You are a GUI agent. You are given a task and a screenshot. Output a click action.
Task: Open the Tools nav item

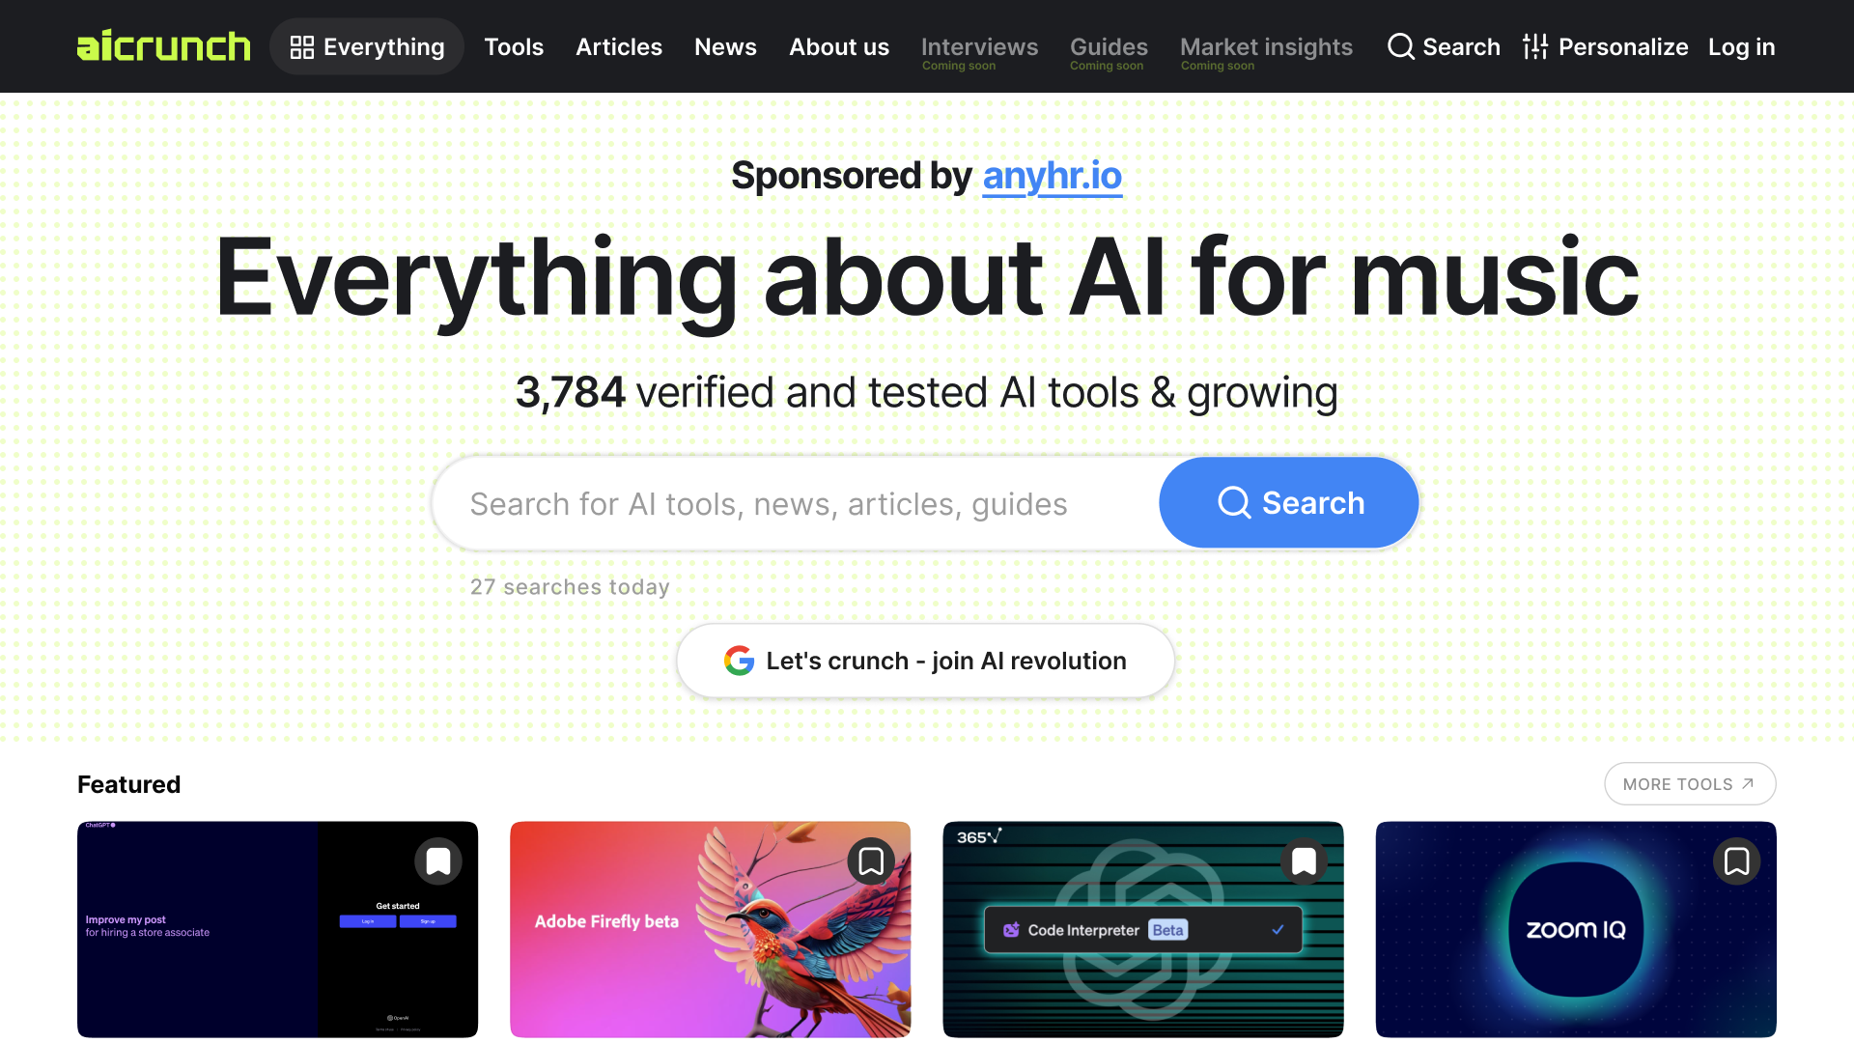pos(514,46)
